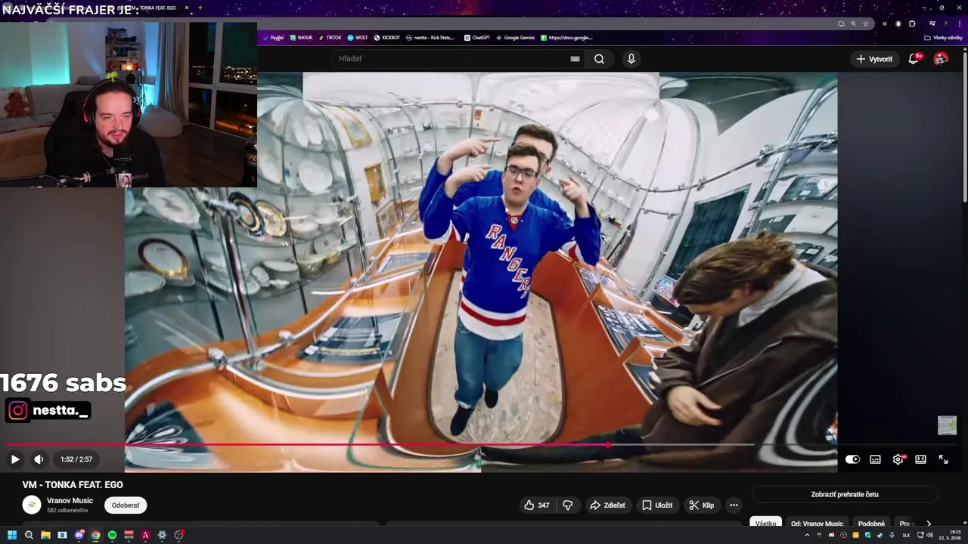Open Všetky záložky bookmarks folder
The width and height of the screenshot is (968, 544).
[943, 37]
